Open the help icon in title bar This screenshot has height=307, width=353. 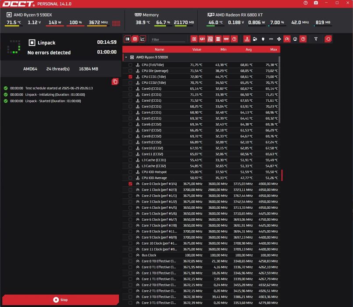[306, 3]
